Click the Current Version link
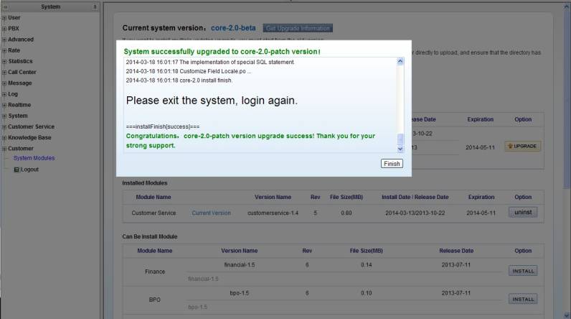The image size is (571, 319). [x=211, y=213]
